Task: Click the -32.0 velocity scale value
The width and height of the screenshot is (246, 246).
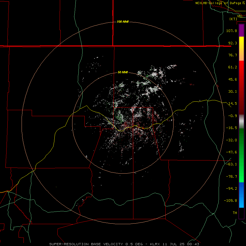Action: click(x=232, y=140)
